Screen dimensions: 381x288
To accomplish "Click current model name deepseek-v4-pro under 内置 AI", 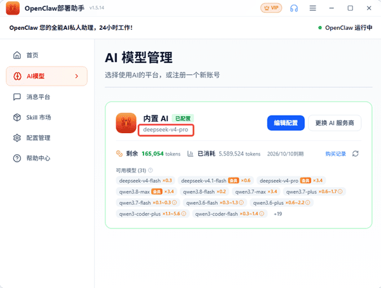I will pyautogui.click(x=166, y=129).
